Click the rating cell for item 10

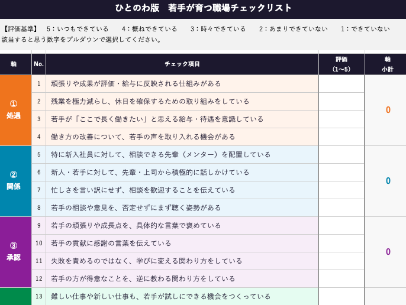tap(341, 243)
